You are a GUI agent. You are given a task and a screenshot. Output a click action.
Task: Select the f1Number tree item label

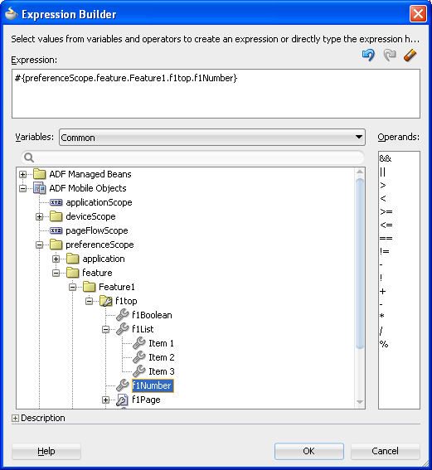pyautogui.click(x=153, y=385)
